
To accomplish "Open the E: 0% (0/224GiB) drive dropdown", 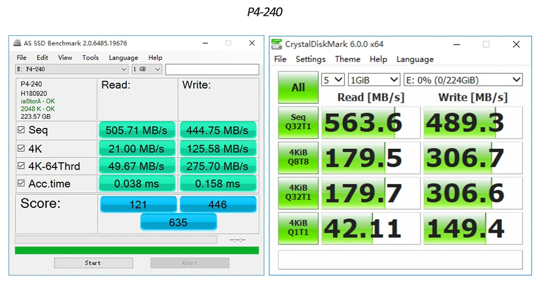I will pyautogui.click(x=463, y=80).
